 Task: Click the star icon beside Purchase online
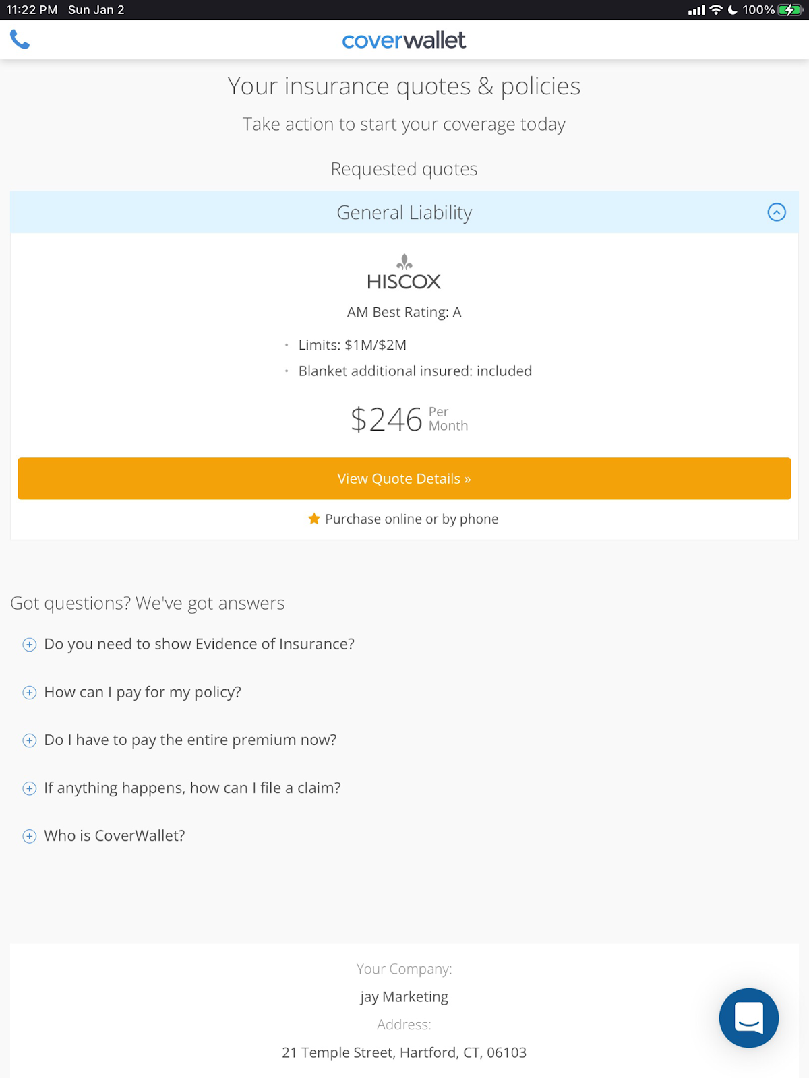tap(314, 519)
